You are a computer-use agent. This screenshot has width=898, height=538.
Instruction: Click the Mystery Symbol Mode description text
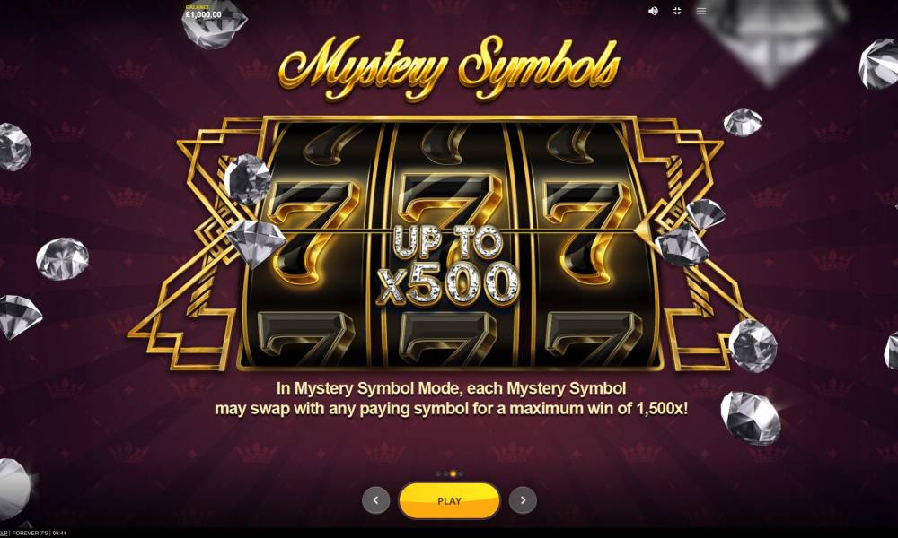pos(452,398)
